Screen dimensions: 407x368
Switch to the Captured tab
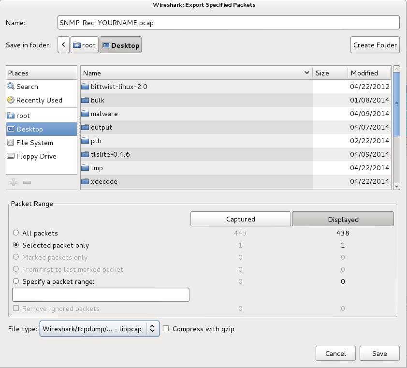pyautogui.click(x=241, y=219)
